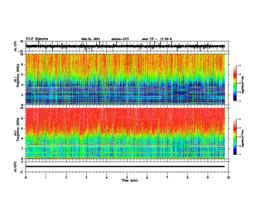Click the "7" minute tick on time axis

coord(167,178)
